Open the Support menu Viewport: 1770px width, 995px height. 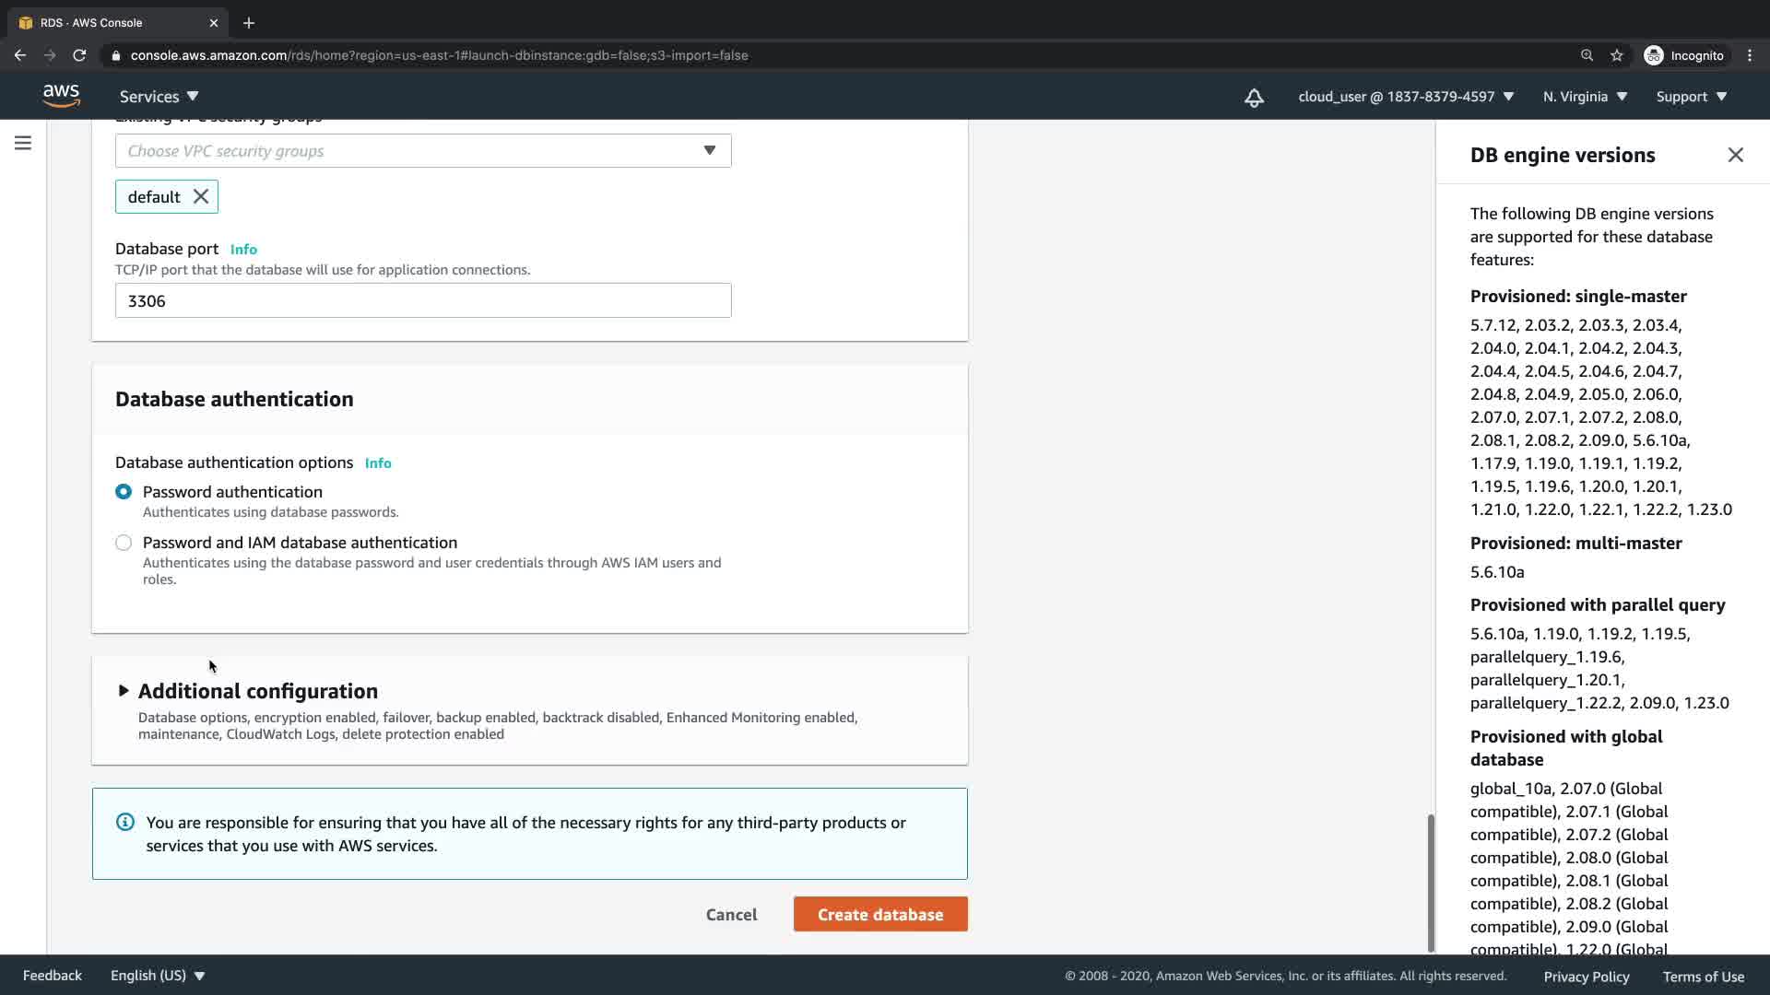pyautogui.click(x=1691, y=97)
